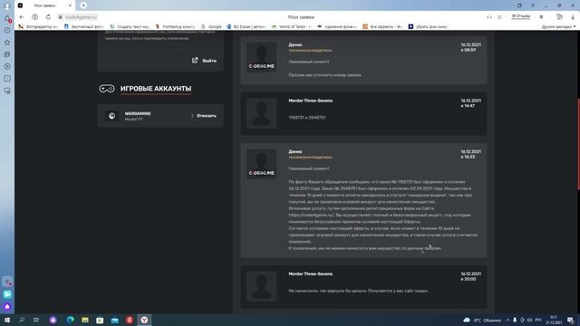Open Microsoft Edge from the taskbar
The height and width of the screenshot is (326, 580).
pos(71,320)
